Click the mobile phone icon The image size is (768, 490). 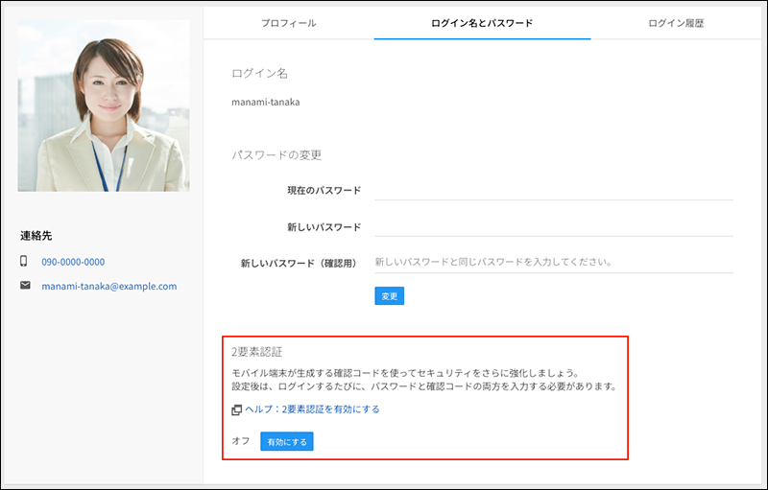(23, 261)
